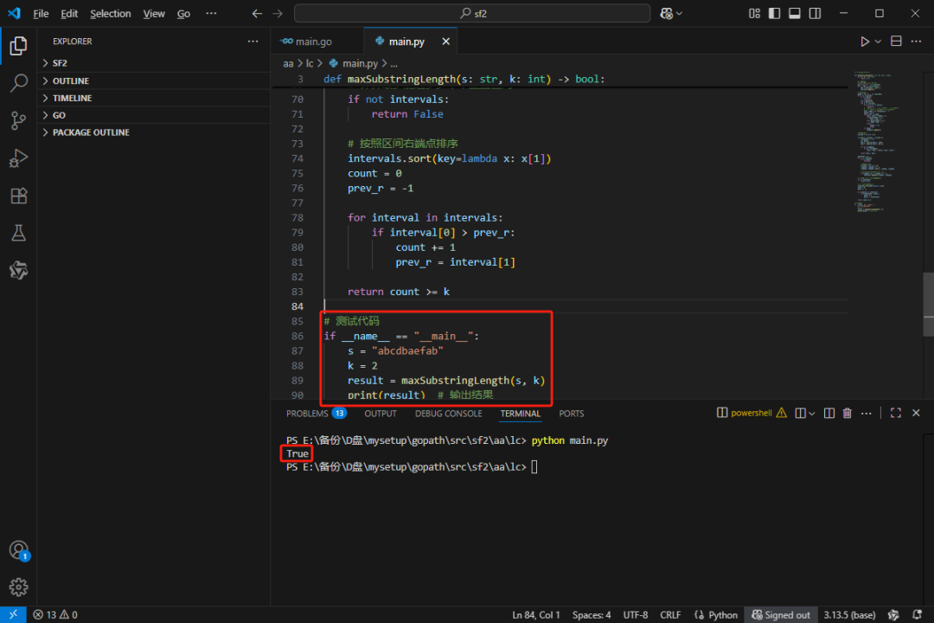Kill terminal with the trash icon

[848, 414]
